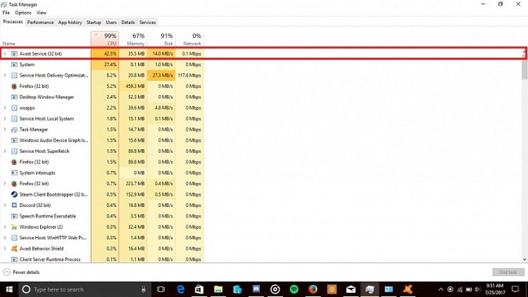The width and height of the screenshot is (528, 297).
Task: Click the Speech Runtime Executable icon
Action: click(x=14, y=216)
